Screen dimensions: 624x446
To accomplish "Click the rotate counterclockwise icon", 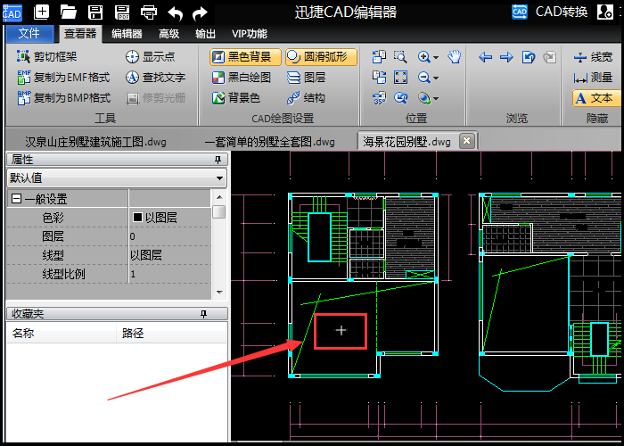I will (x=379, y=57).
